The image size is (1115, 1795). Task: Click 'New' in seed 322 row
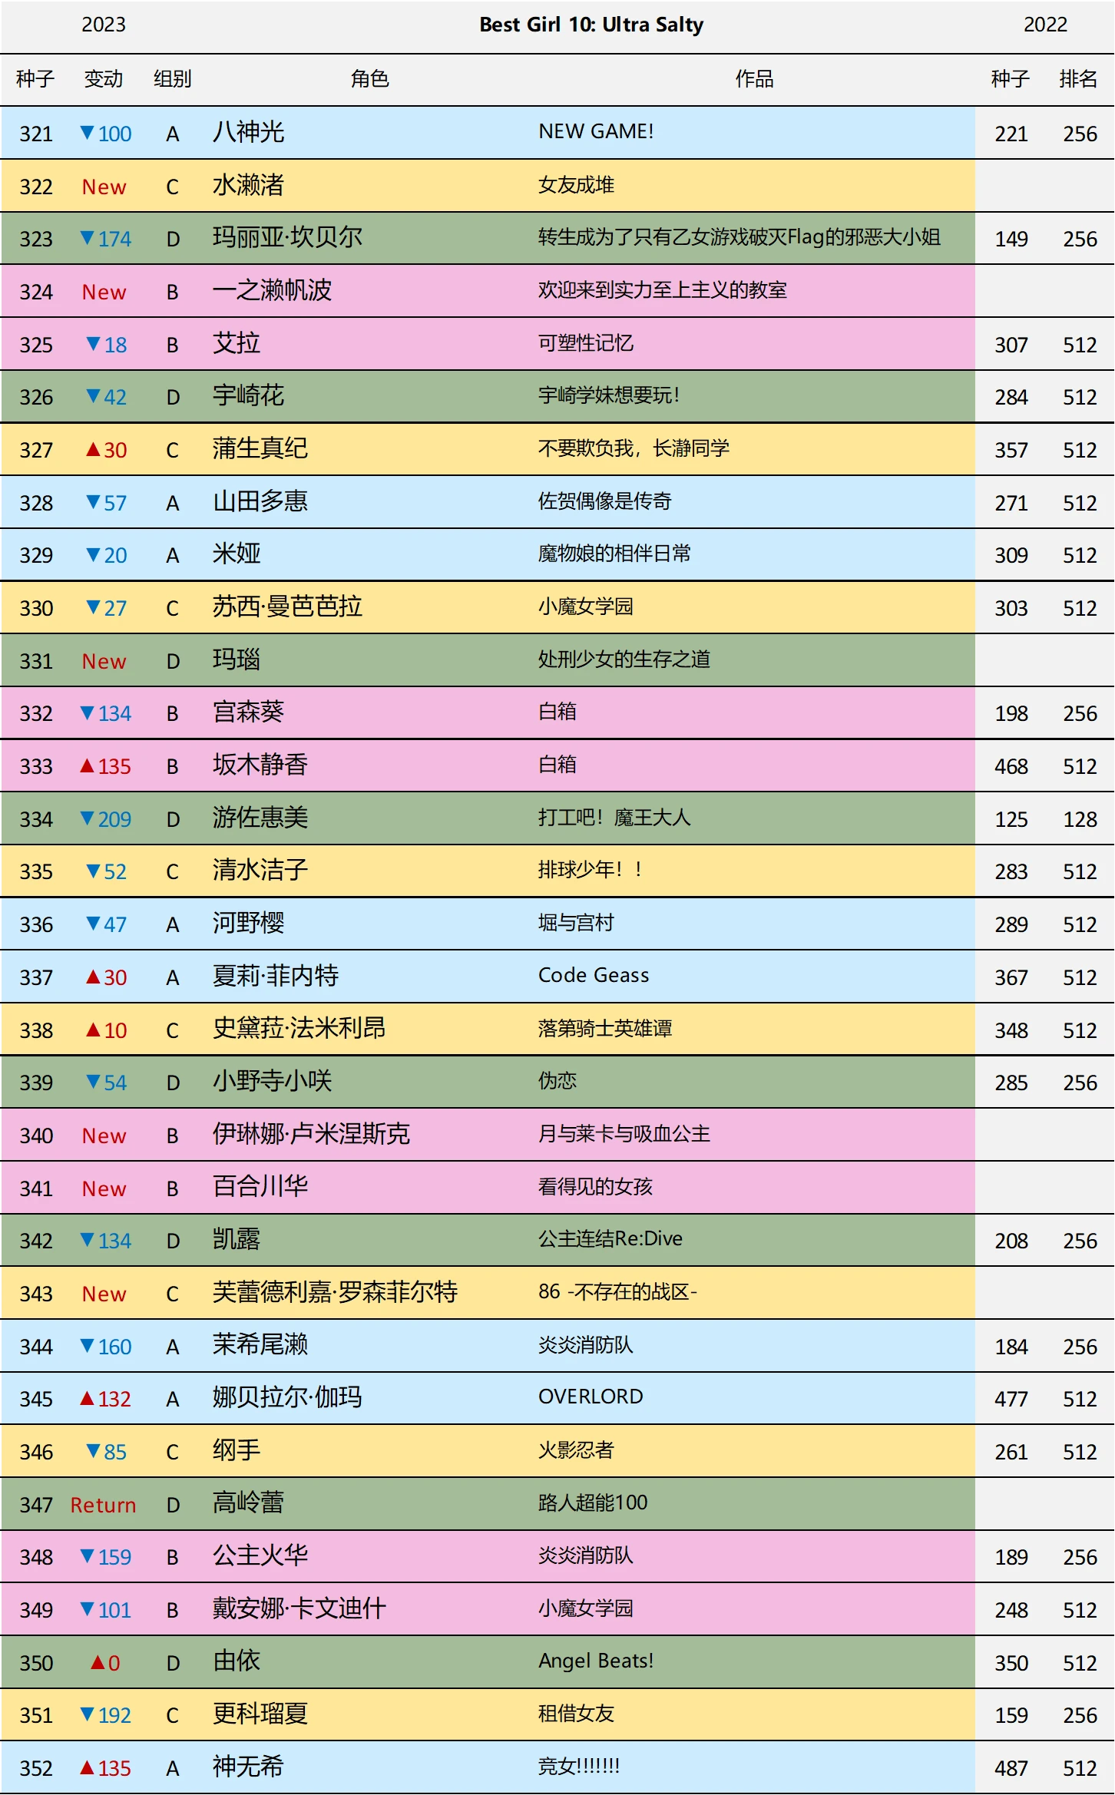coord(104,187)
